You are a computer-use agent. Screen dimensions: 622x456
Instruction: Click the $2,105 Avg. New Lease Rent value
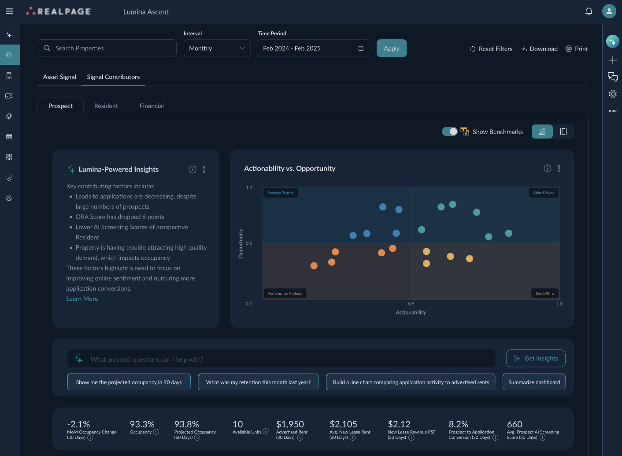click(344, 424)
